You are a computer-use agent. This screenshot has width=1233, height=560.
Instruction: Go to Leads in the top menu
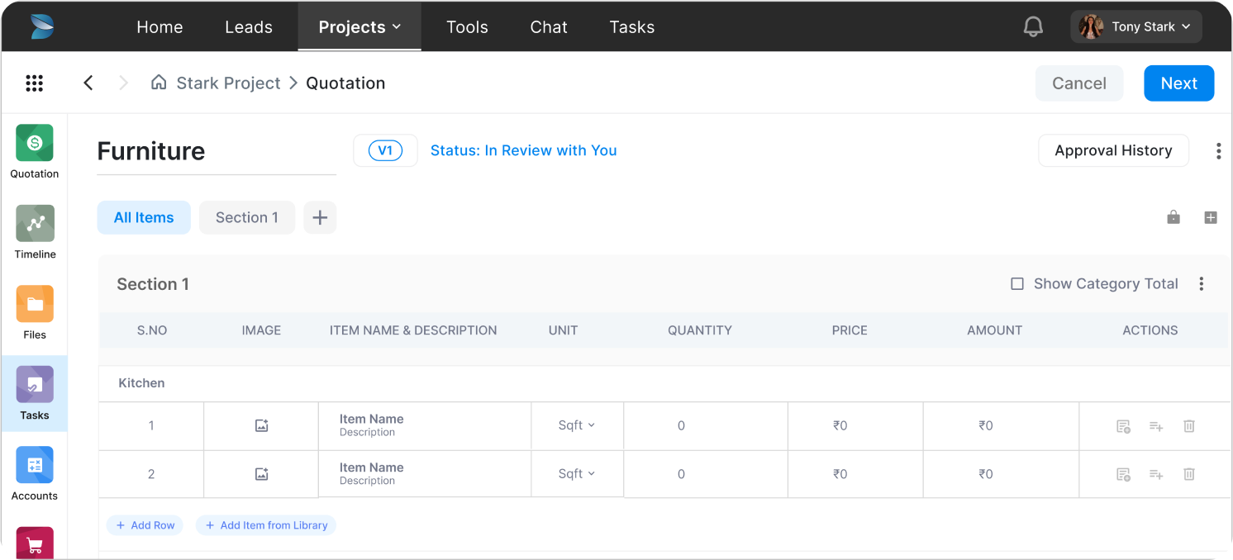coord(248,27)
